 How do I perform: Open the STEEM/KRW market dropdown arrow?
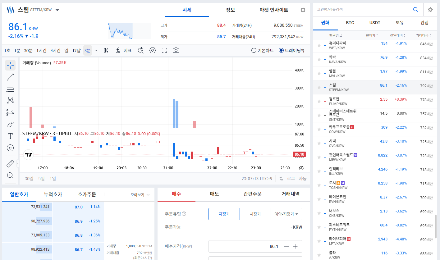(x=57, y=10)
